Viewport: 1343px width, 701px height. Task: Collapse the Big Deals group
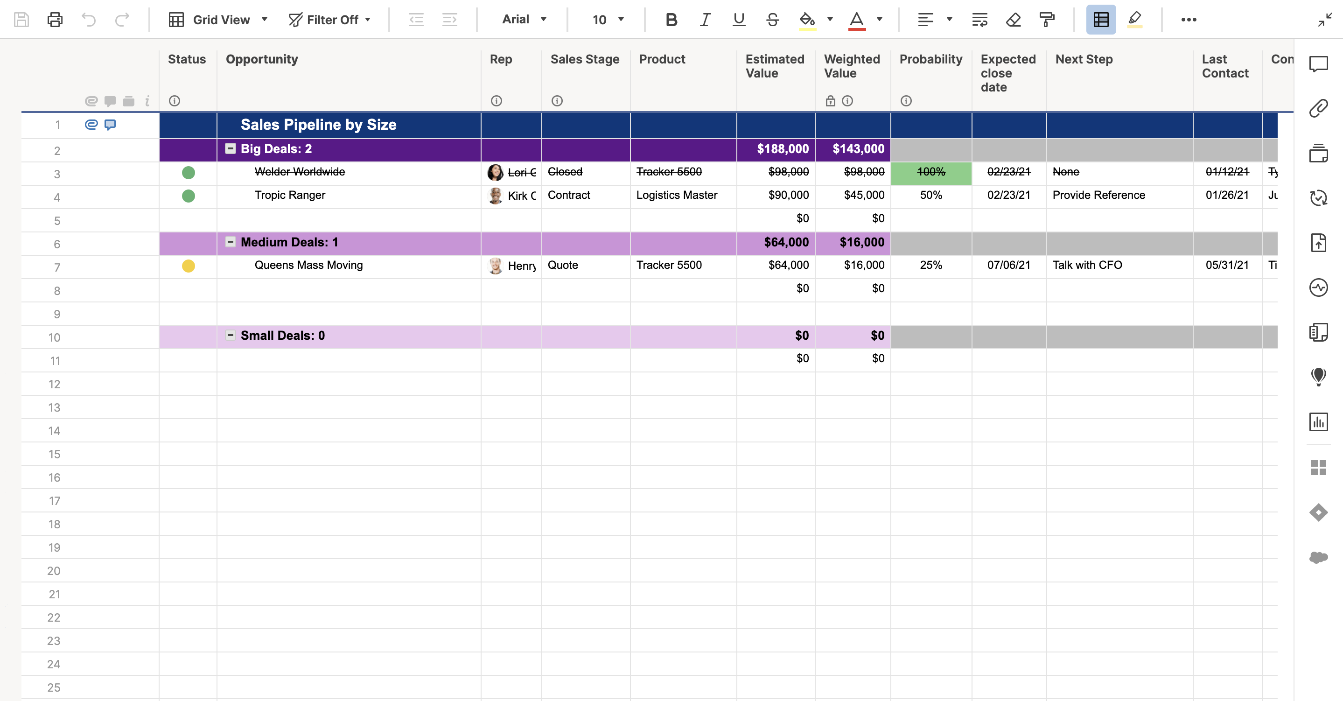[230, 148]
